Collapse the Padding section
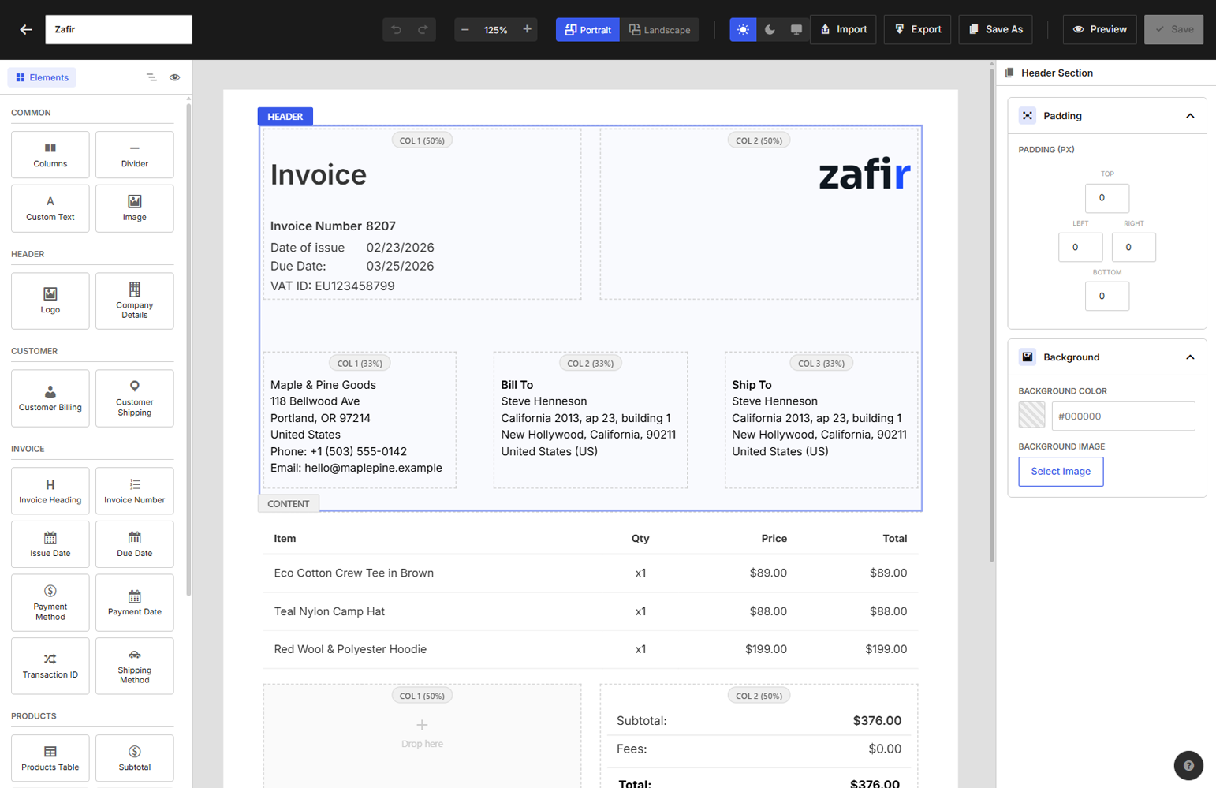The height and width of the screenshot is (788, 1216). (1190, 116)
